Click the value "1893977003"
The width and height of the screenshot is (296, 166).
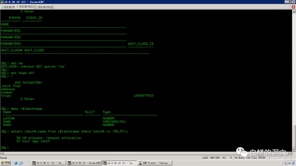144,96
